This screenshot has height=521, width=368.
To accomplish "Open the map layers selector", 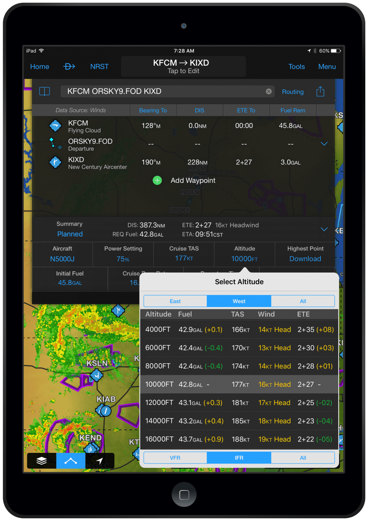I will pos(41,460).
